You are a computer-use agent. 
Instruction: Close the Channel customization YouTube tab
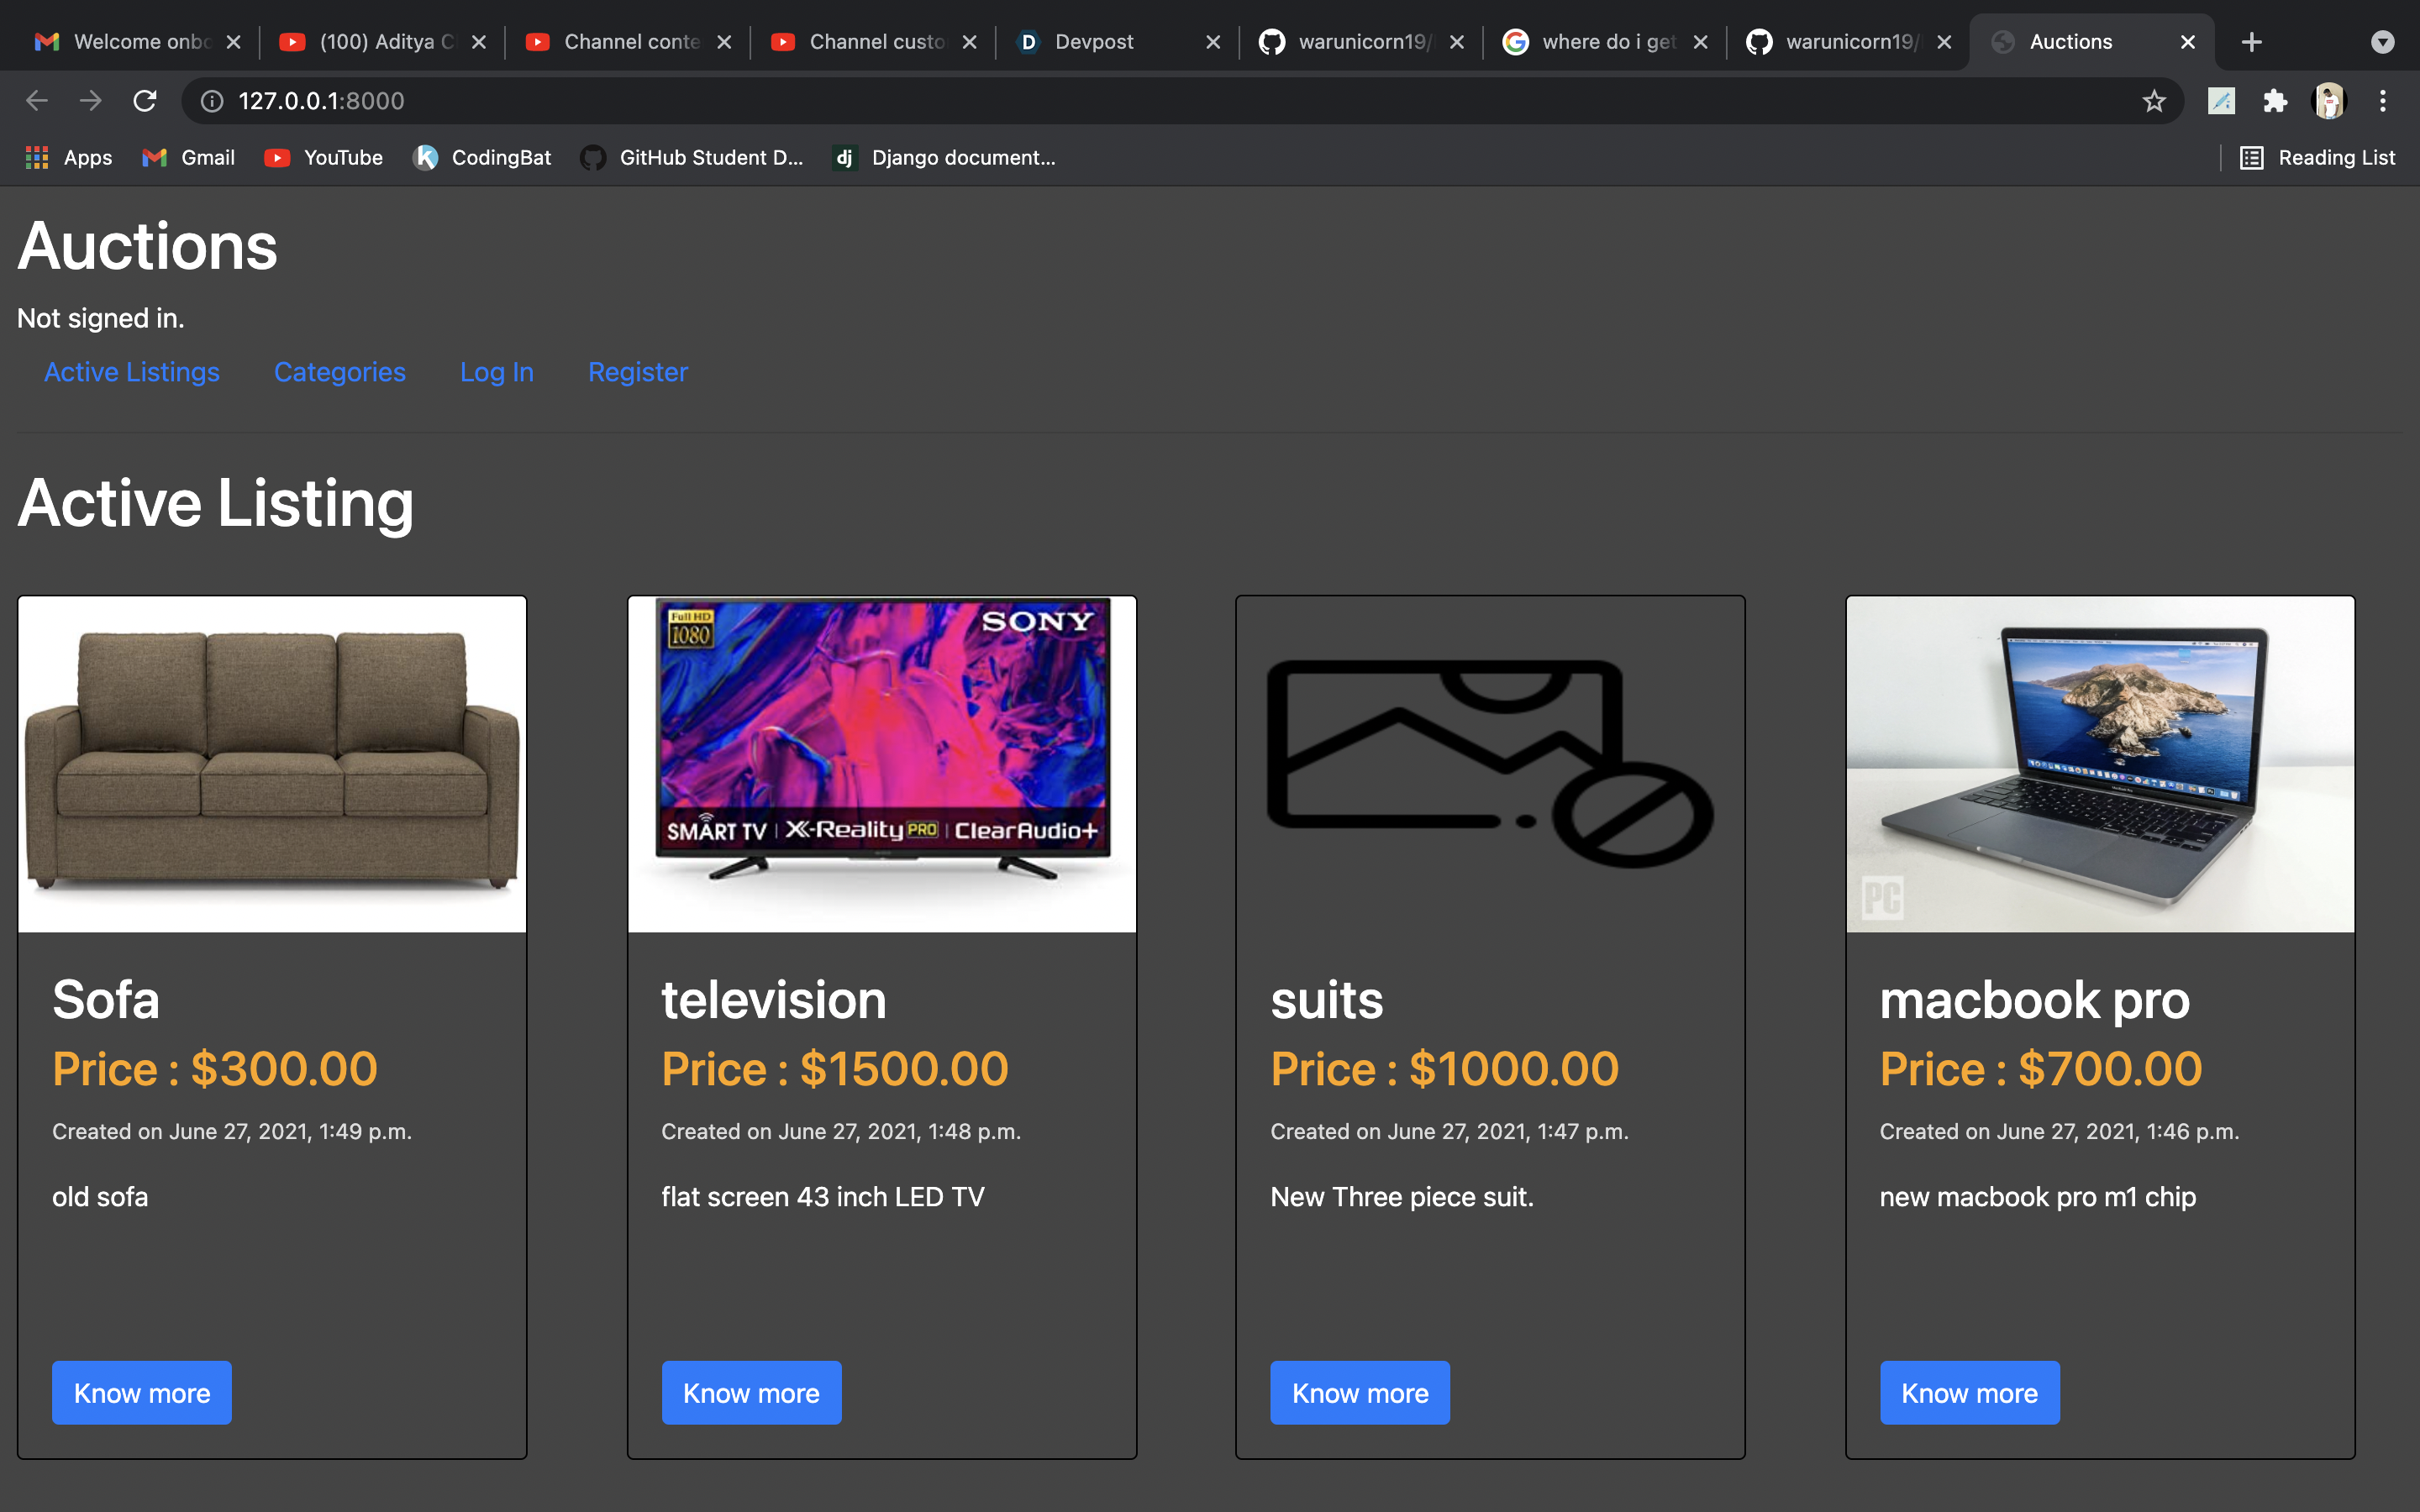969,42
